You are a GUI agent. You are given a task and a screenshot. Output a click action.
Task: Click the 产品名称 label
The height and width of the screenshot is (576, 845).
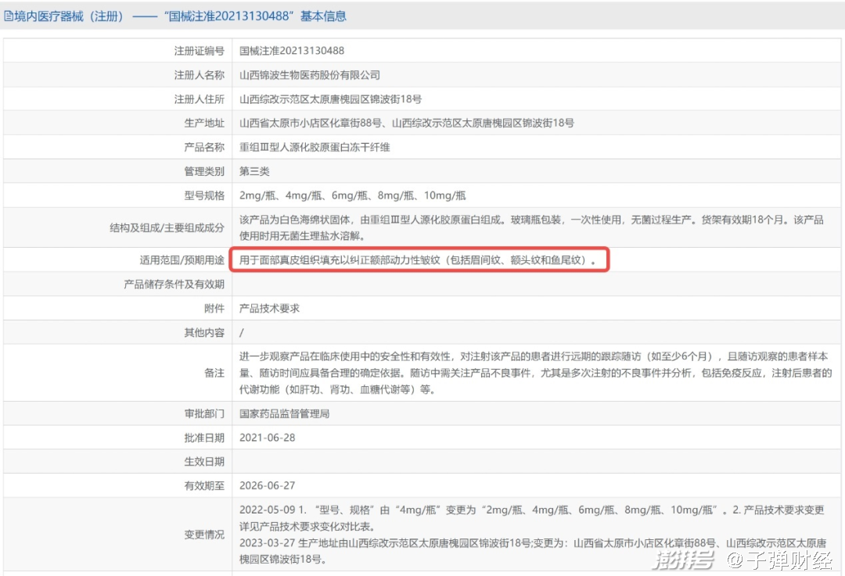[203, 147]
